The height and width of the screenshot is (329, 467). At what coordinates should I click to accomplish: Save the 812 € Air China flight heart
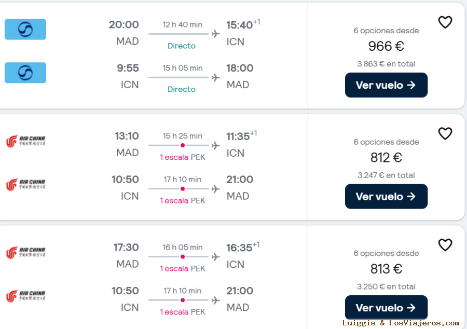coord(445,134)
